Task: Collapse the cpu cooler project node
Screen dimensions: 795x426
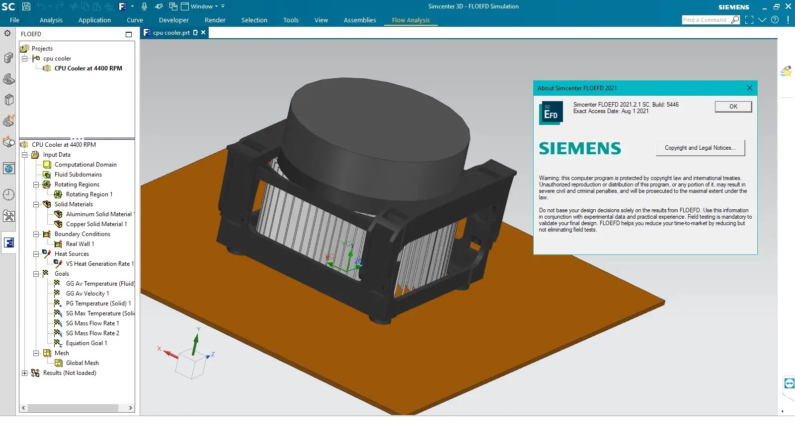Action: pos(24,59)
